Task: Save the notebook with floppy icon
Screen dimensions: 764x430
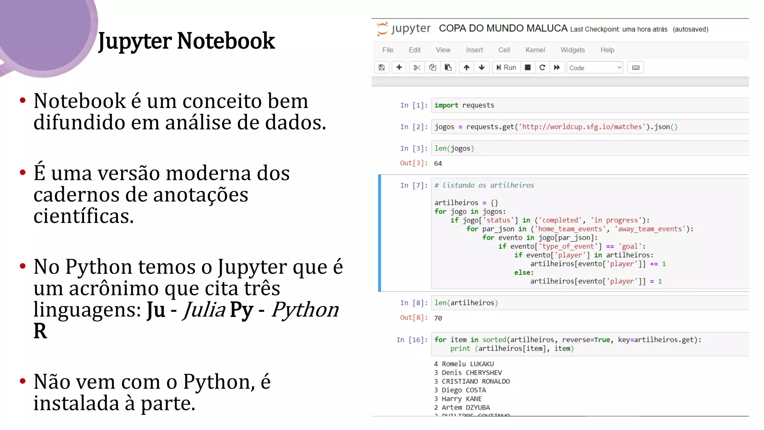Action: 382,68
